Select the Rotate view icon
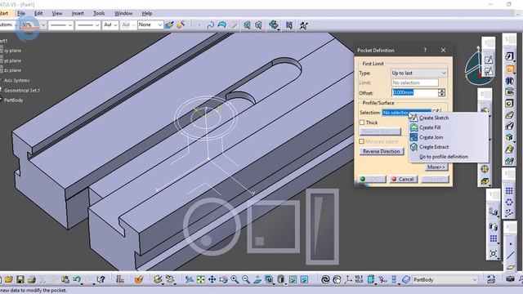Viewport: 523px width, 294px height. (223, 279)
